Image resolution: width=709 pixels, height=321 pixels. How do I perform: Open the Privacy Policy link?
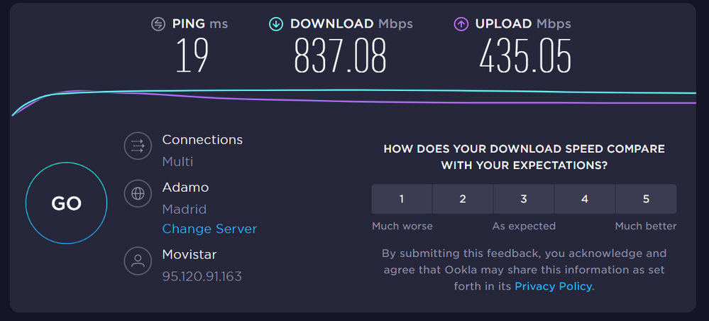553,286
